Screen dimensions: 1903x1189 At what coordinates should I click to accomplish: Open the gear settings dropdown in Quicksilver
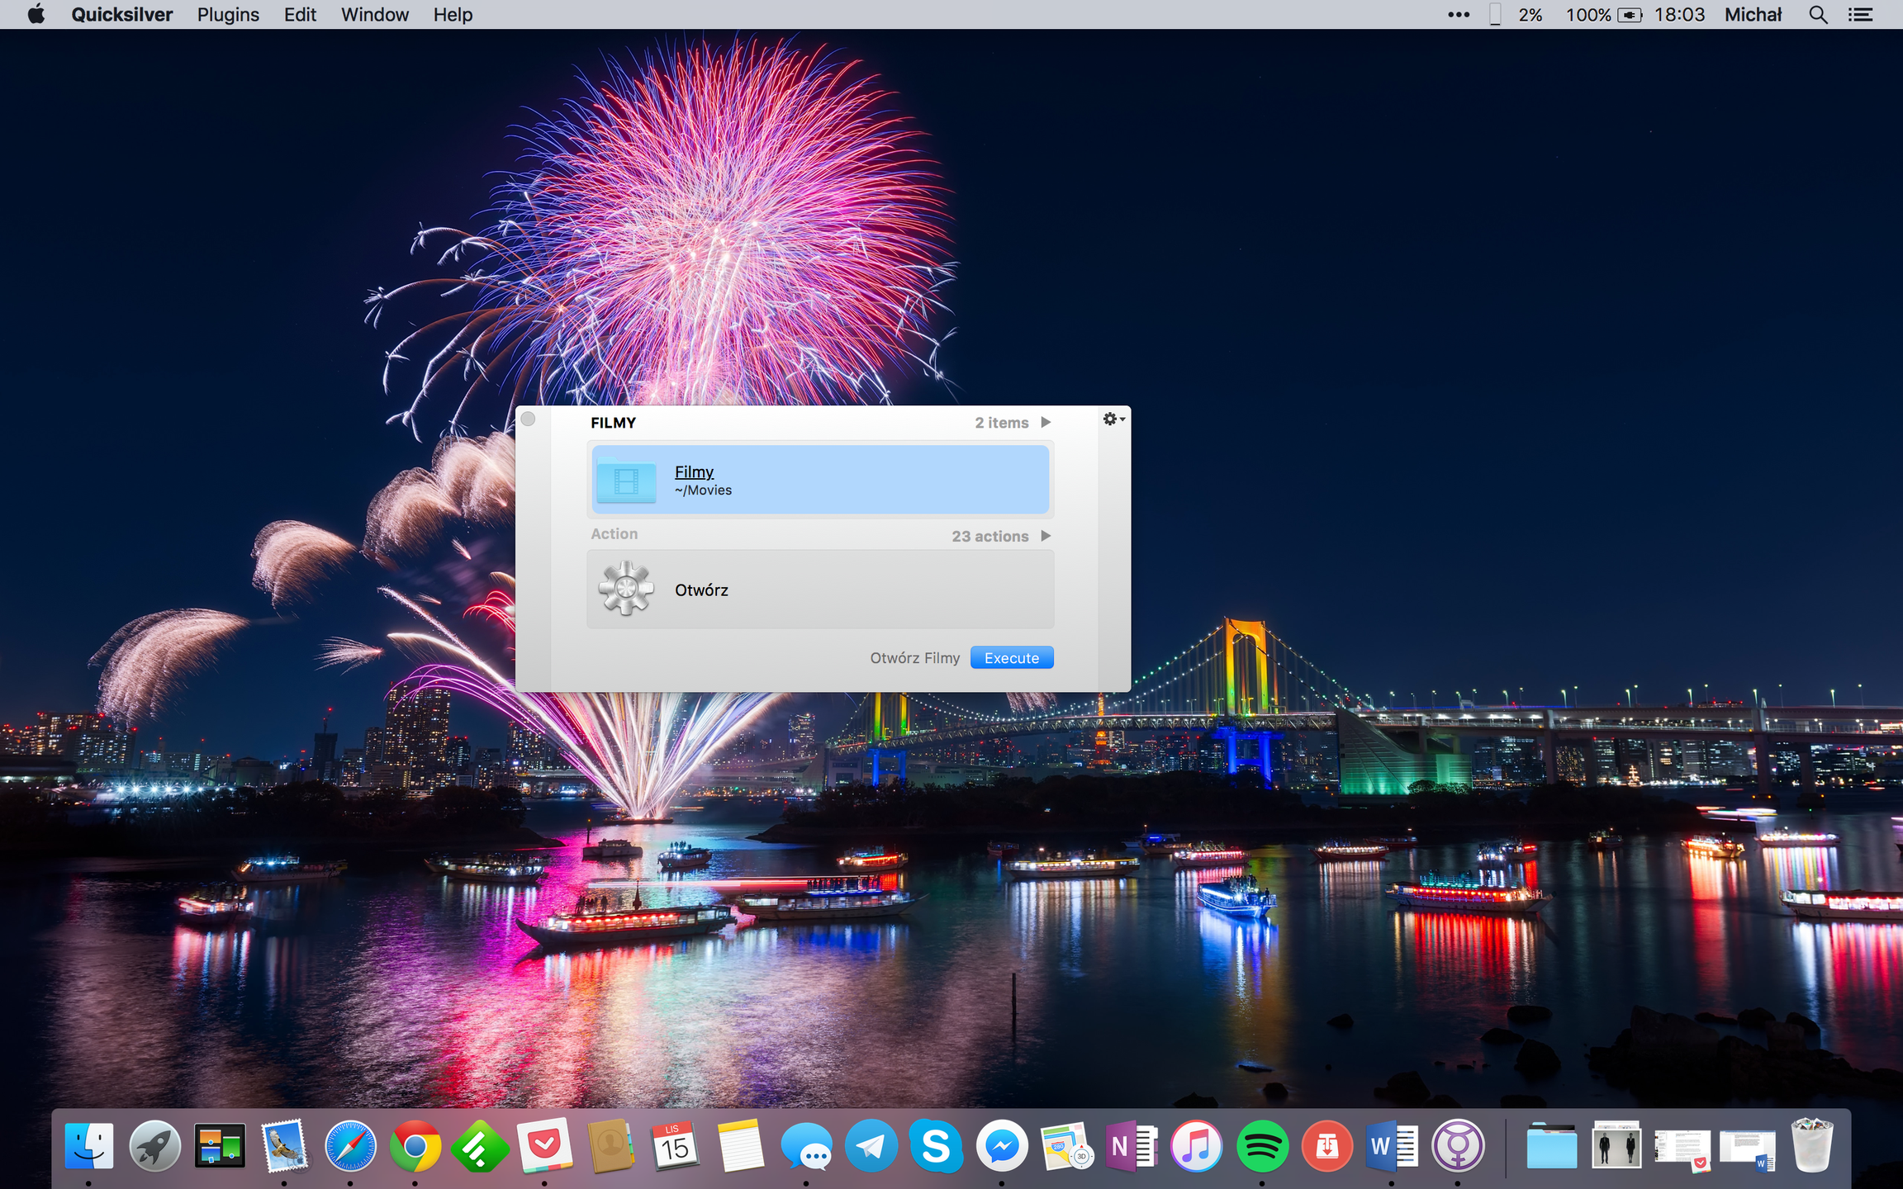1113,419
